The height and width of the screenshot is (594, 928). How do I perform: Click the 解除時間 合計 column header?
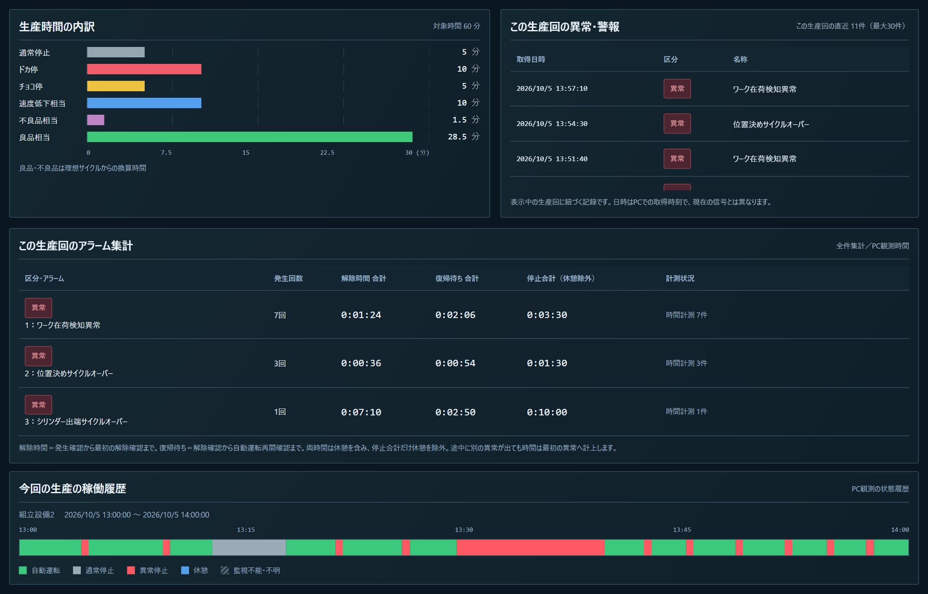click(x=363, y=279)
